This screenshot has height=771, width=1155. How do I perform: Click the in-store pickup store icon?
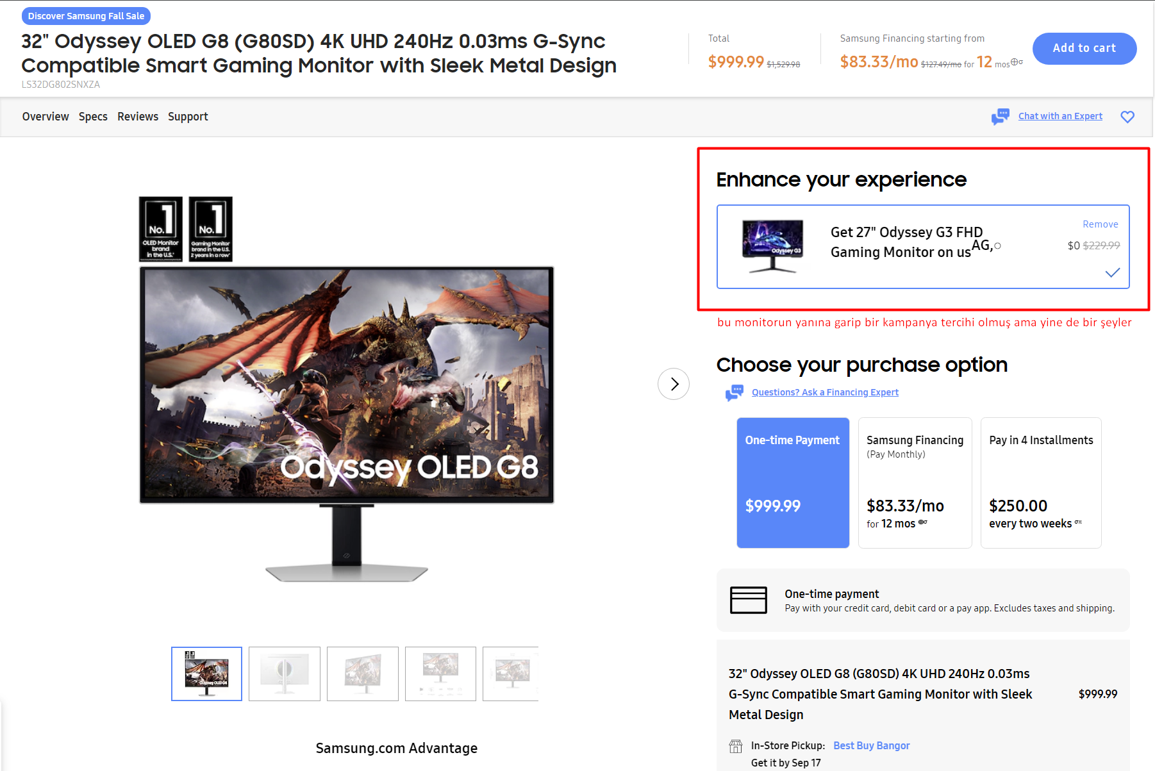(735, 746)
